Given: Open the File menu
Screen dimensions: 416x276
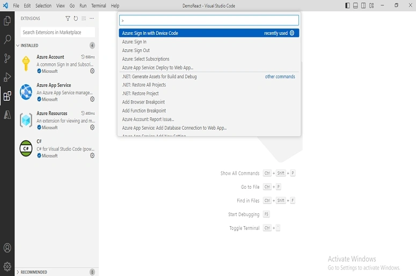Looking at the screenshot, I should pos(16,5).
